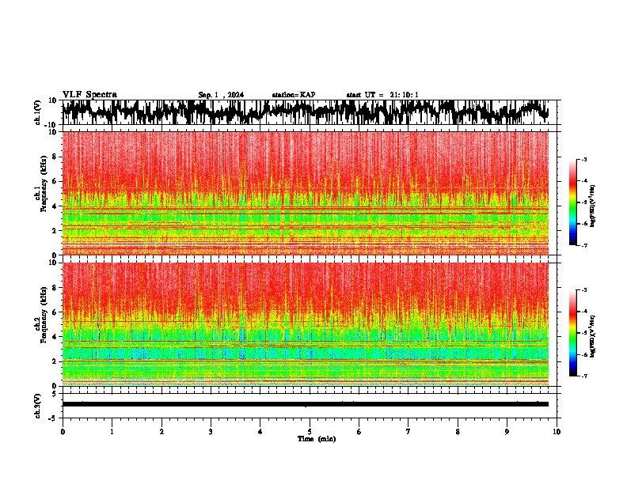Click the "8" kHz tick on ch.2 spectrogram
The width and height of the screenshot is (627, 484).
[x=55, y=288]
